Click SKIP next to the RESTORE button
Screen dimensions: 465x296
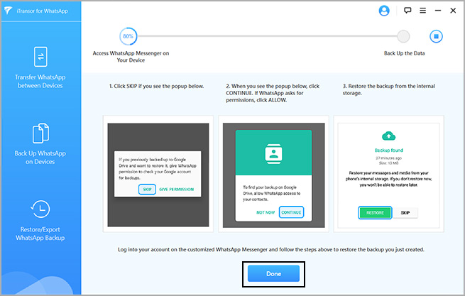tap(405, 212)
